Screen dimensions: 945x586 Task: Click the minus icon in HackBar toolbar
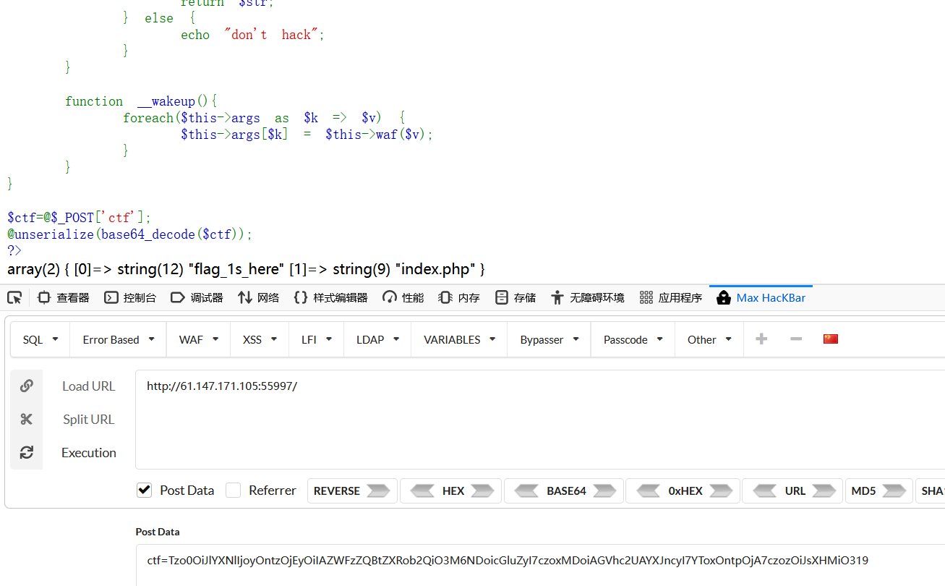[x=796, y=339]
